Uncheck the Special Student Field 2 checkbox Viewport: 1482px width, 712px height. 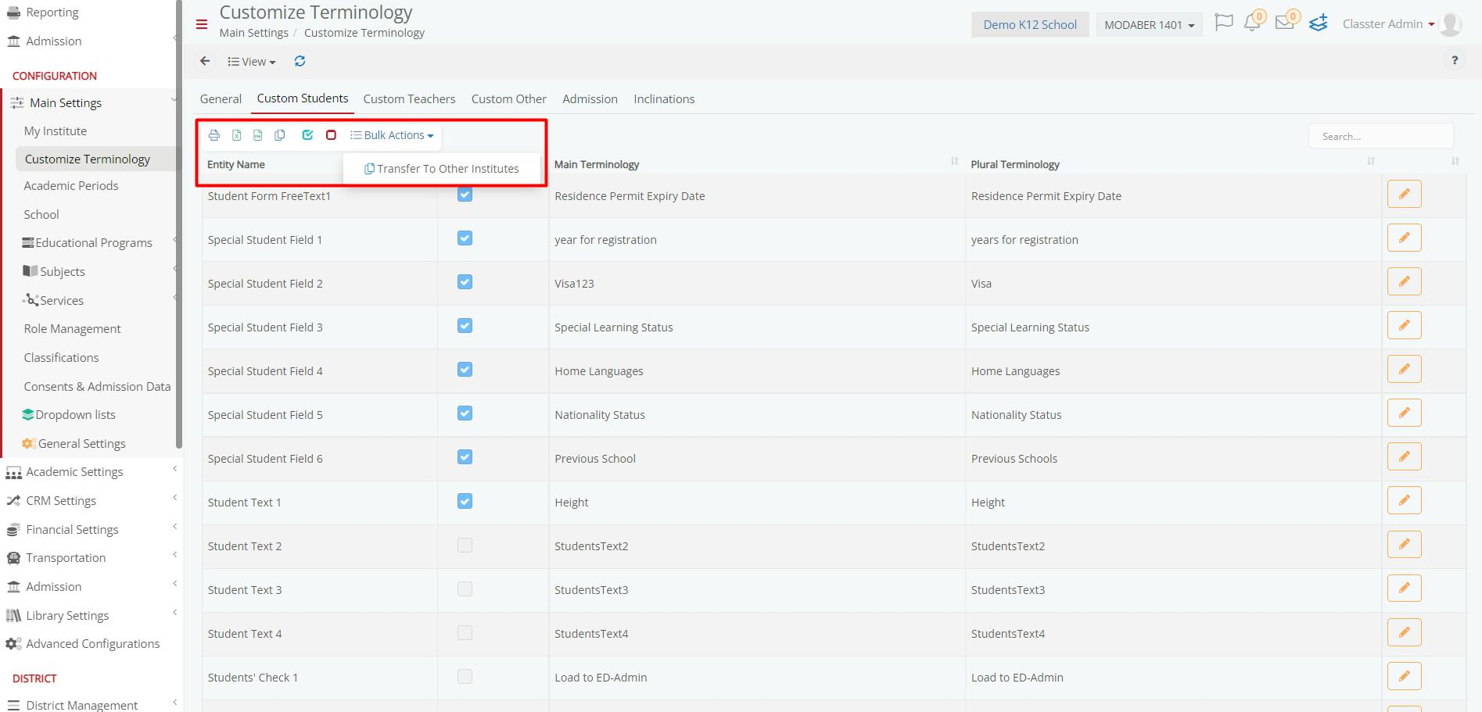coord(465,282)
